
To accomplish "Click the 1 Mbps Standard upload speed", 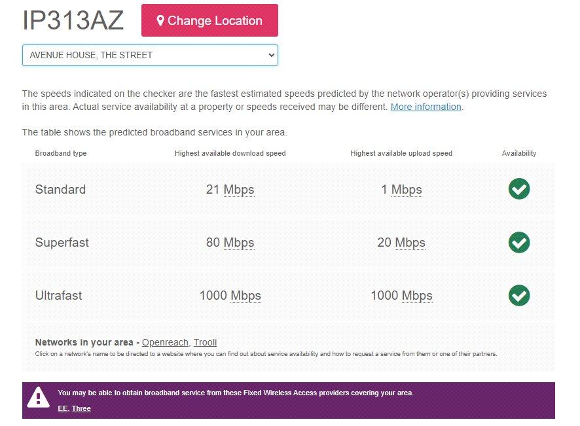I will point(402,188).
